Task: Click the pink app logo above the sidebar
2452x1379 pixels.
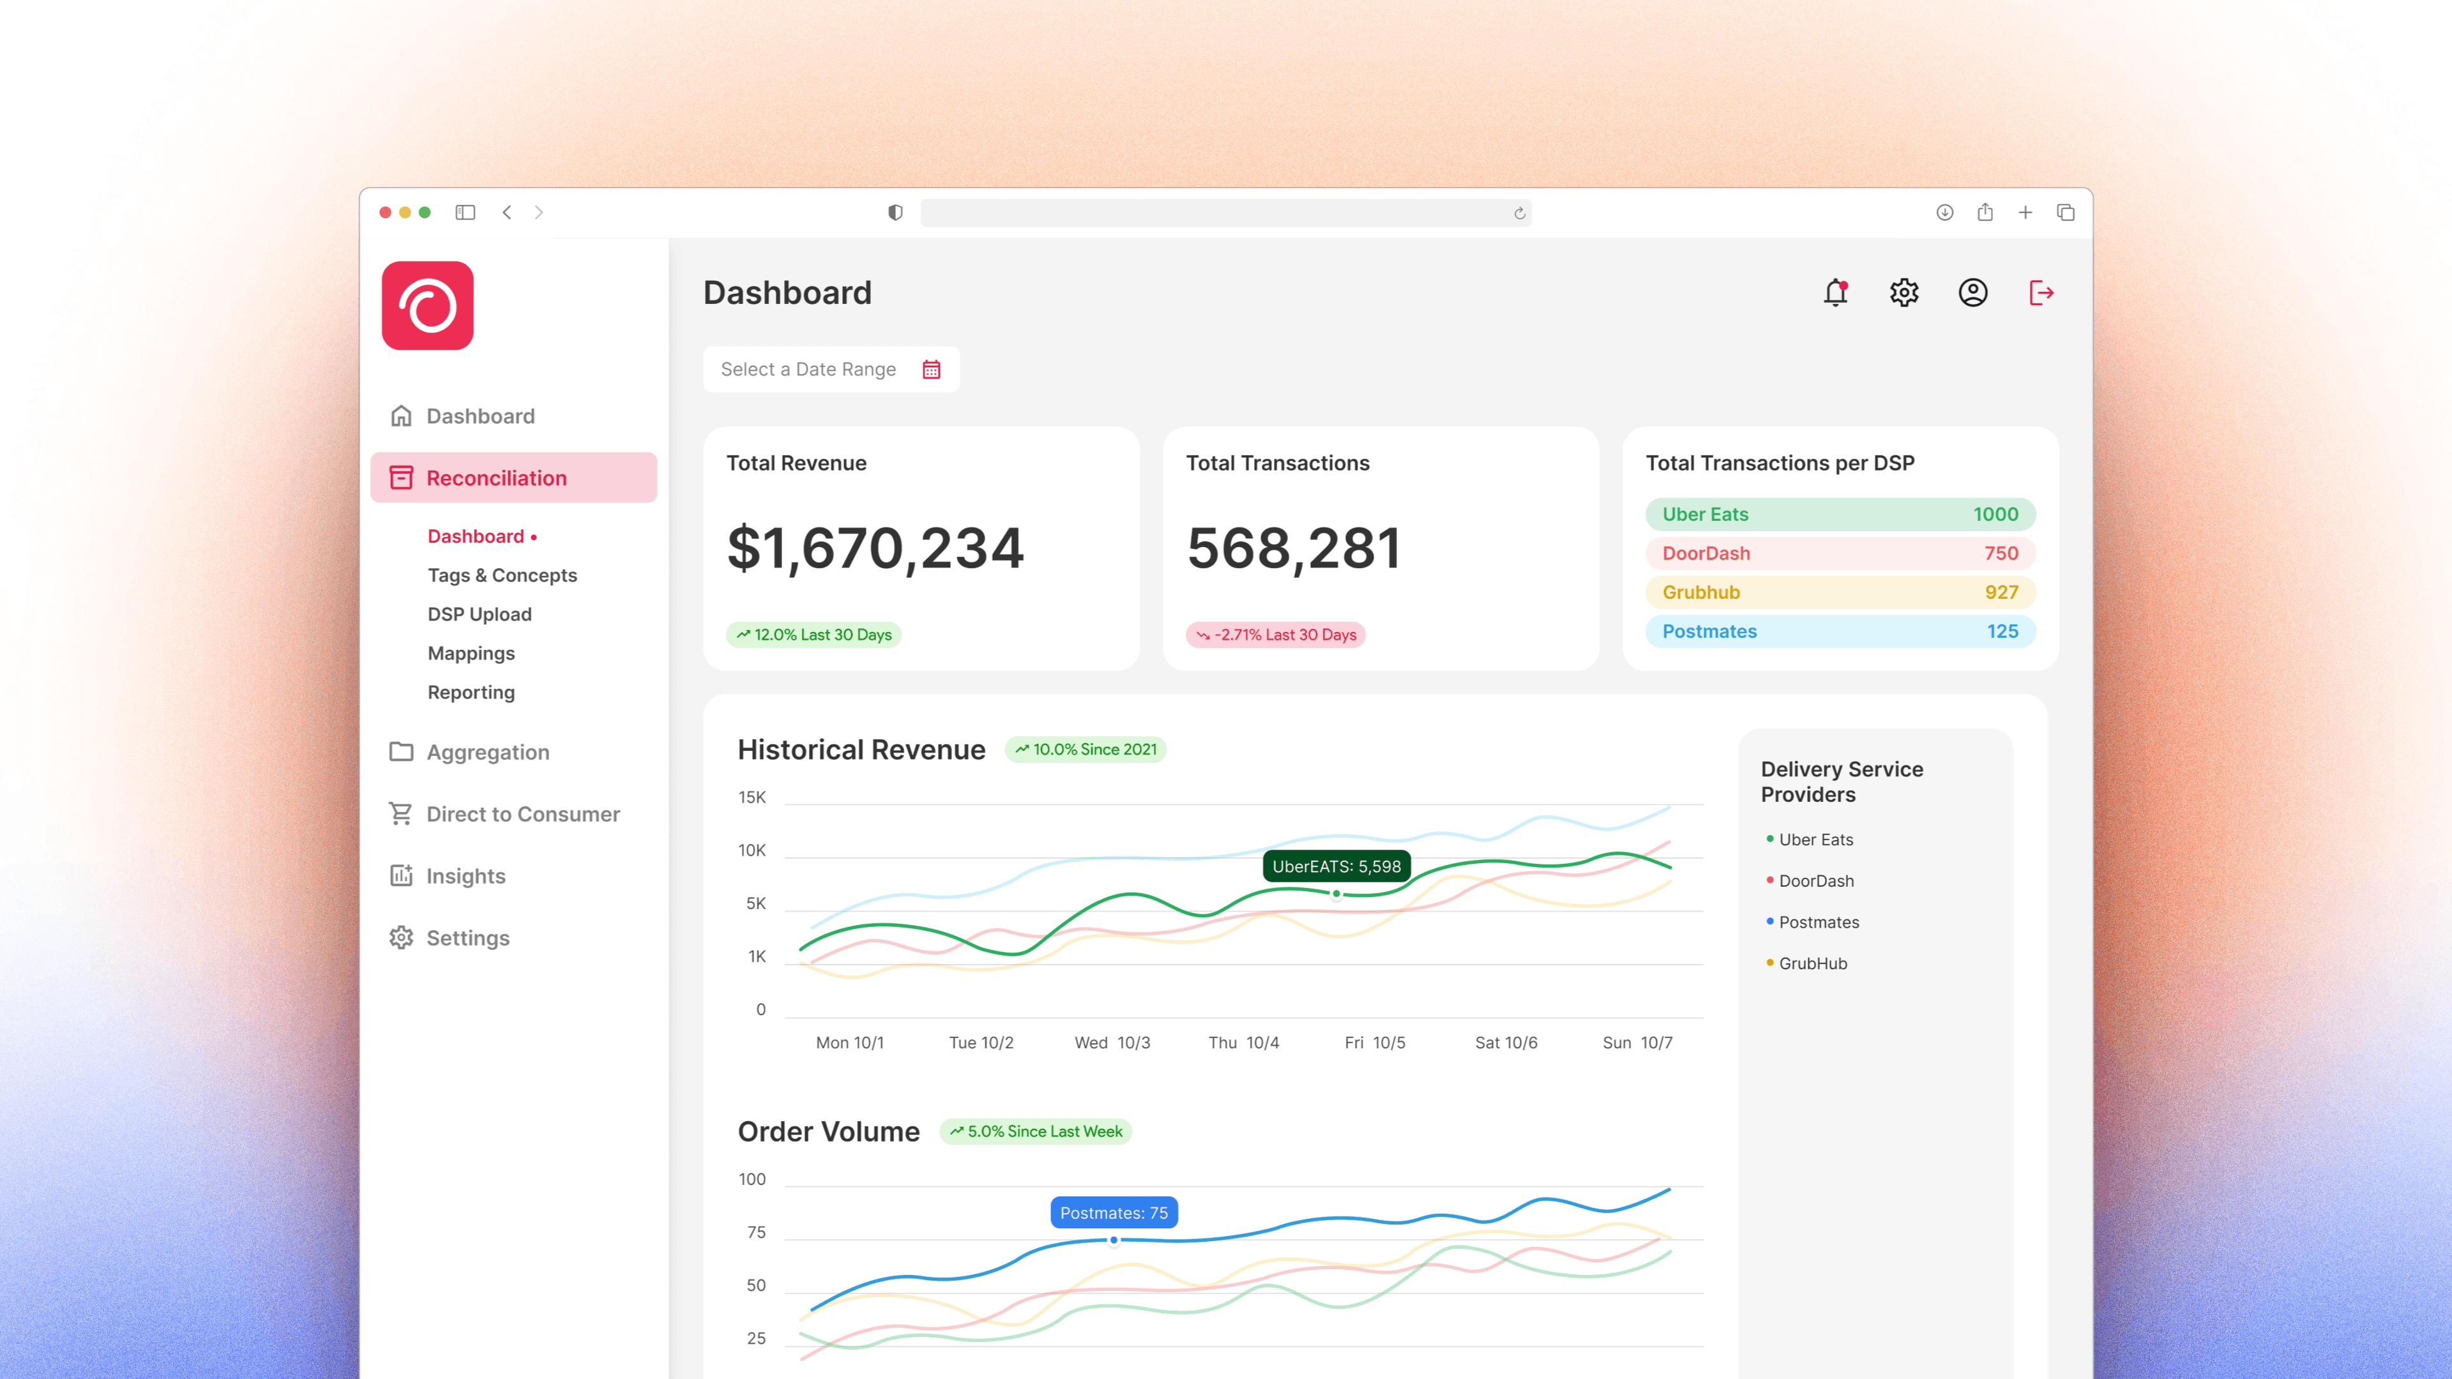Action: [x=427, y=306]
